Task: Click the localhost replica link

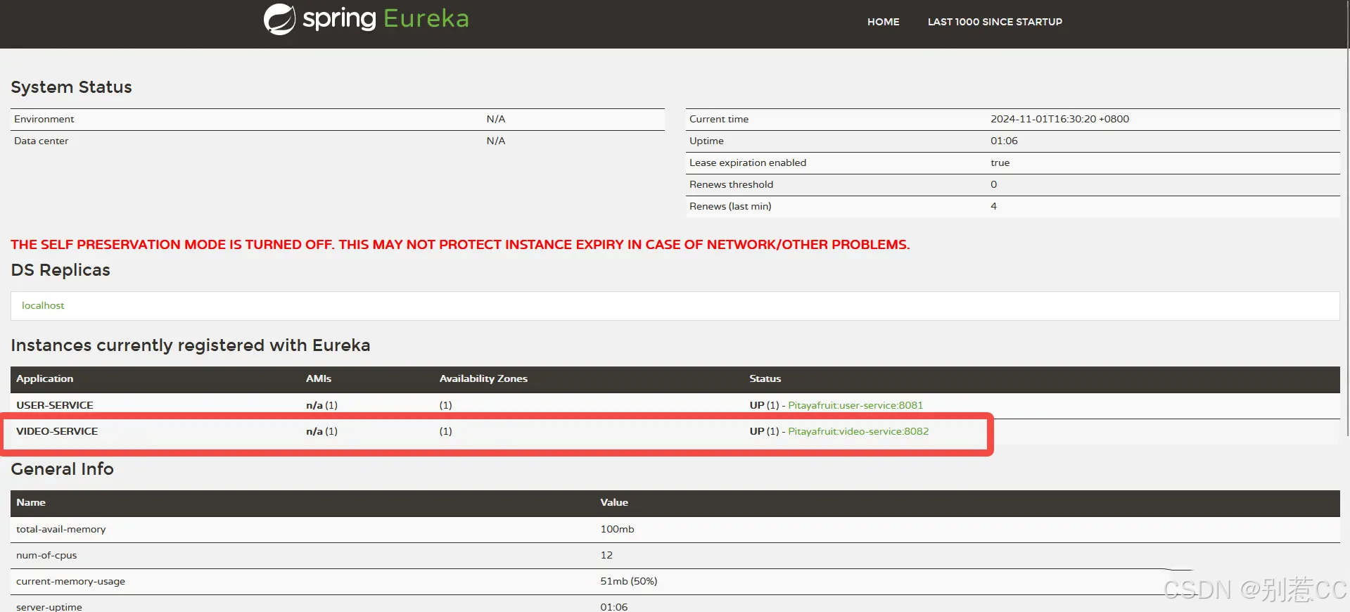Action: pyautogui.click(x=43, y=305)
